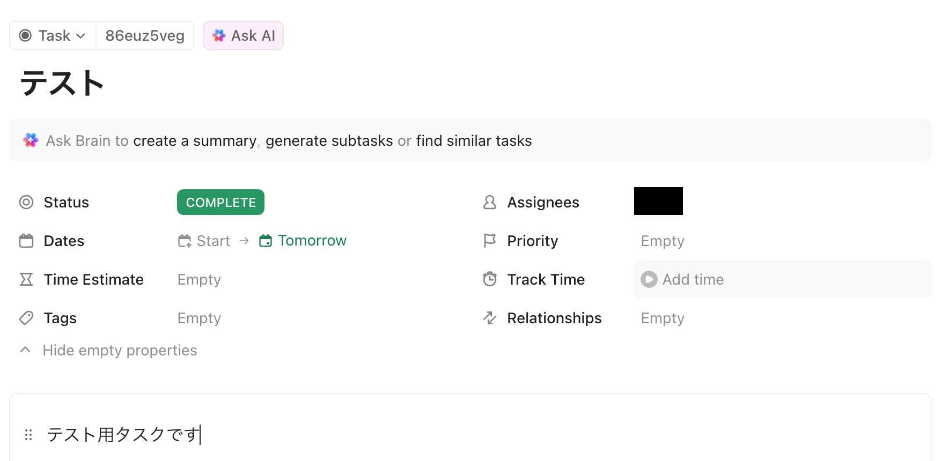The image size is (941, 461).
Task: Click the 'create a summary' link
Action: (195, 140)
